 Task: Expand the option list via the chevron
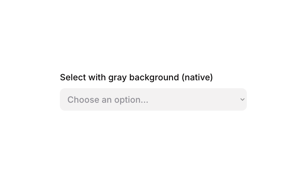coord(242,100)
